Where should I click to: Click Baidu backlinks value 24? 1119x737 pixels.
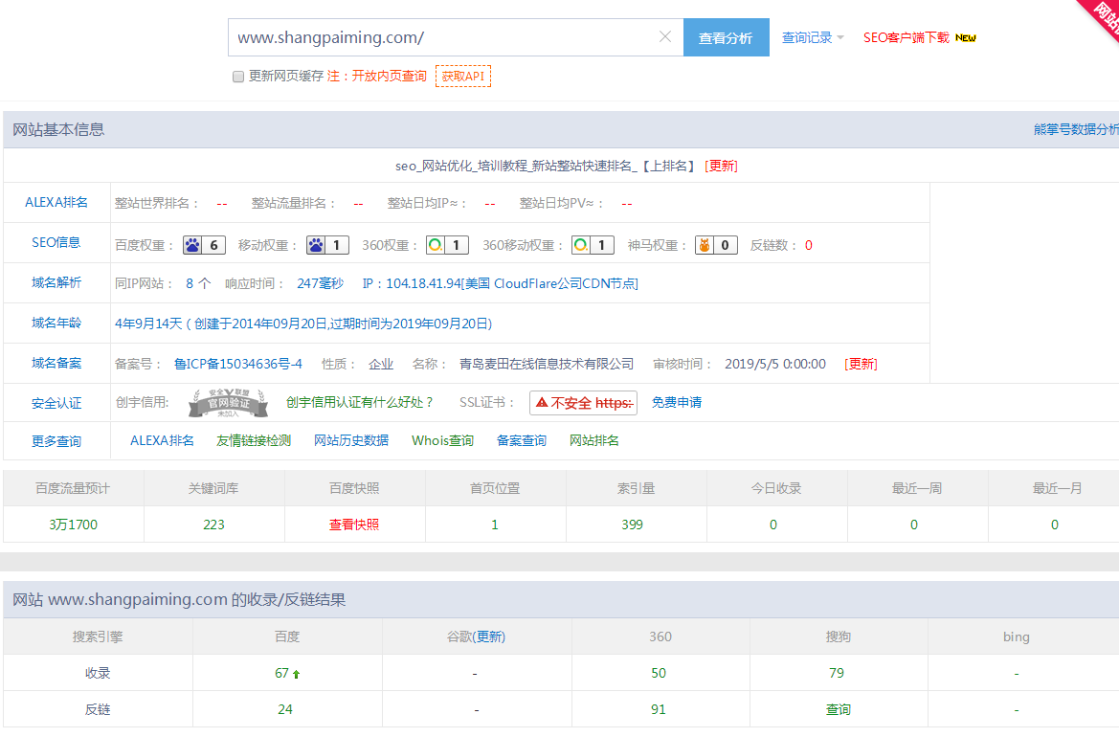284,709
